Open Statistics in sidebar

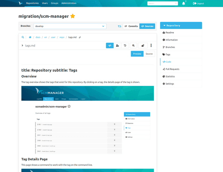click(181, 76)
